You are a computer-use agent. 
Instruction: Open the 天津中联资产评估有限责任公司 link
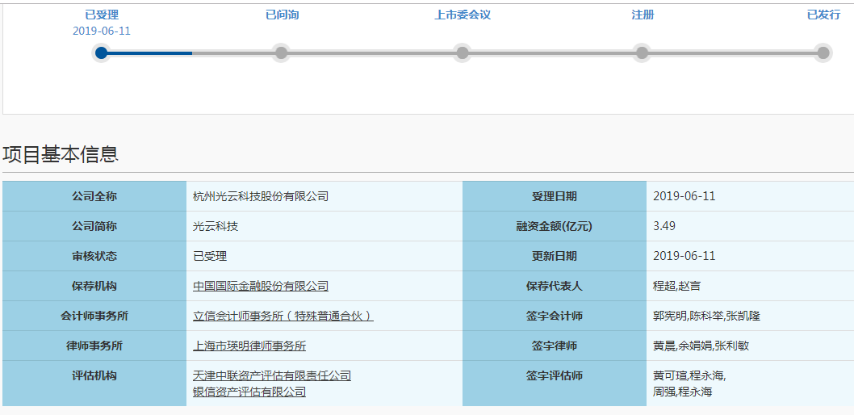272,375
